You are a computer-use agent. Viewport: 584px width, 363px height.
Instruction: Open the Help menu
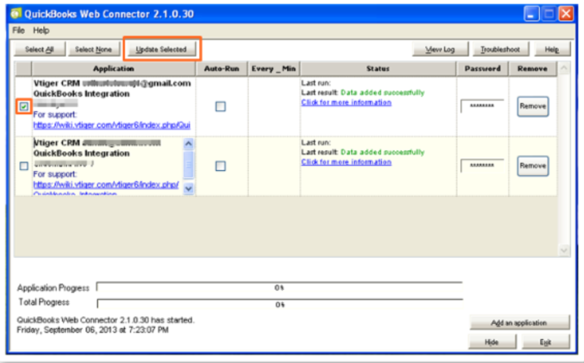click(x=41, y=30)
